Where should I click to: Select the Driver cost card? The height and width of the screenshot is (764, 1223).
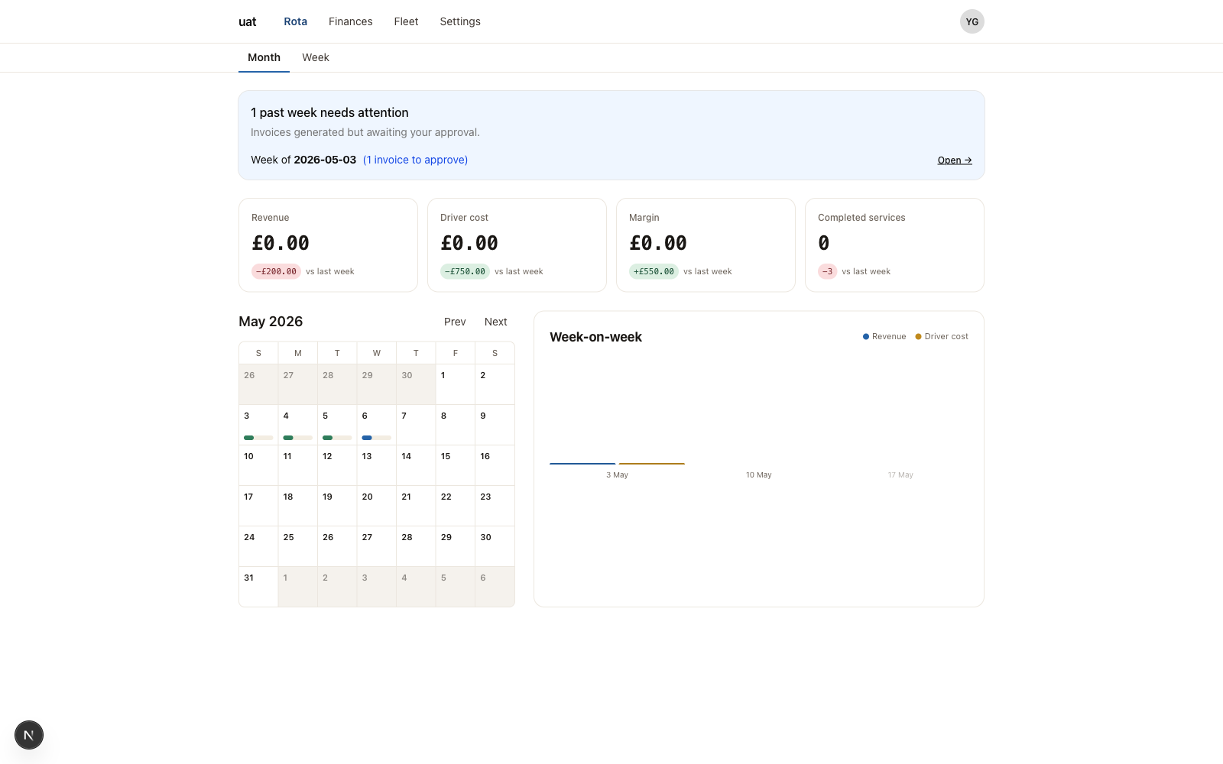517,245
